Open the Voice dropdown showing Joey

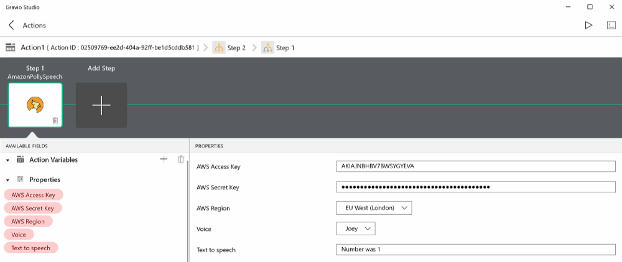[x=355, y=228]
